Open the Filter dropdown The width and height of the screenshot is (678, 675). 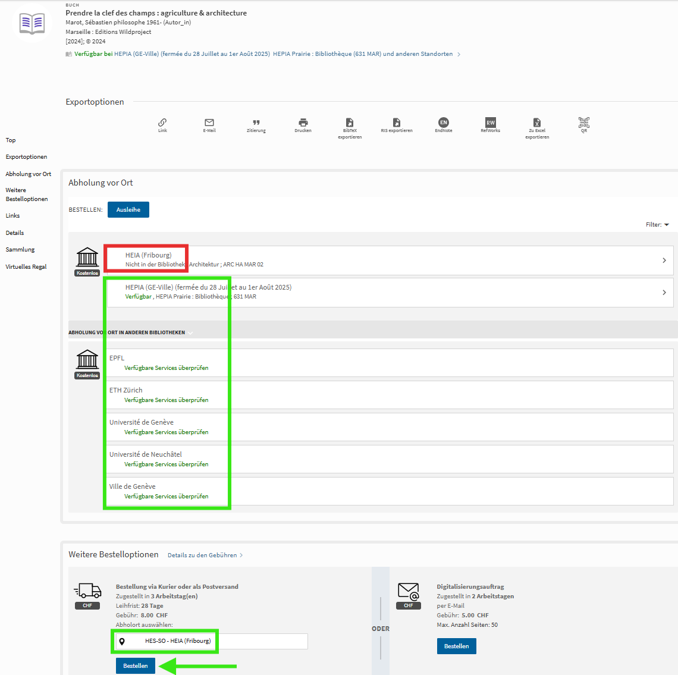pos(657,225)
